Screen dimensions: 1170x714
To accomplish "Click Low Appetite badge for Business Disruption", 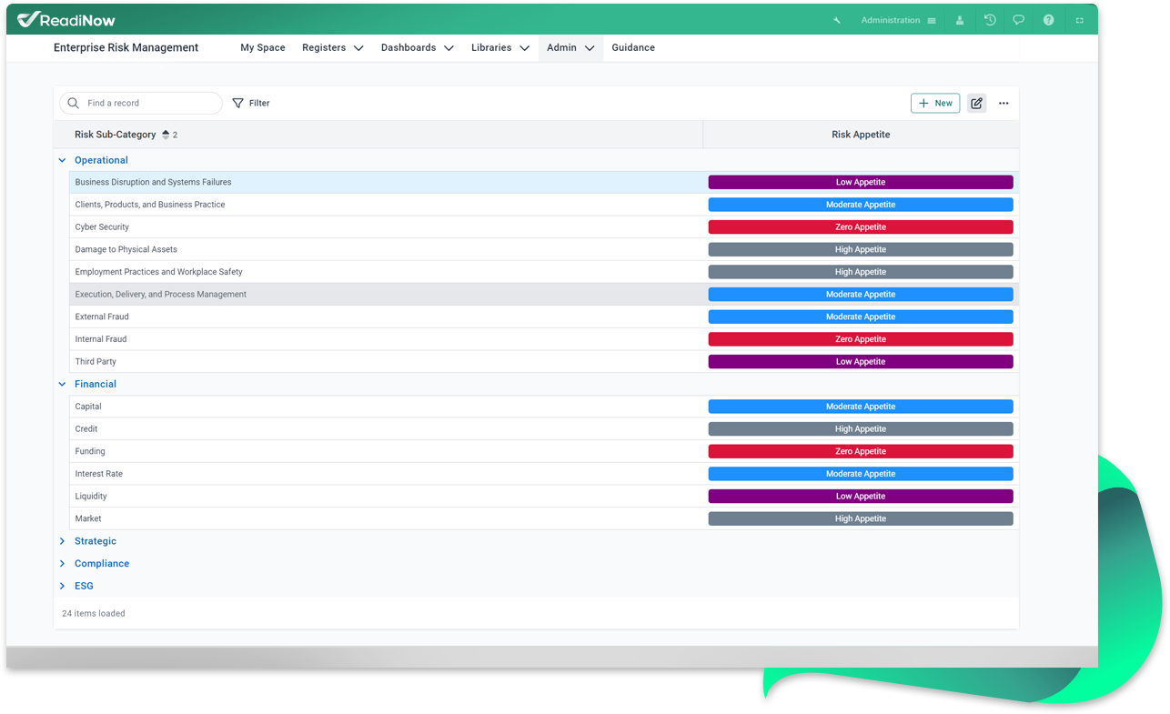I will coord(861,182).
